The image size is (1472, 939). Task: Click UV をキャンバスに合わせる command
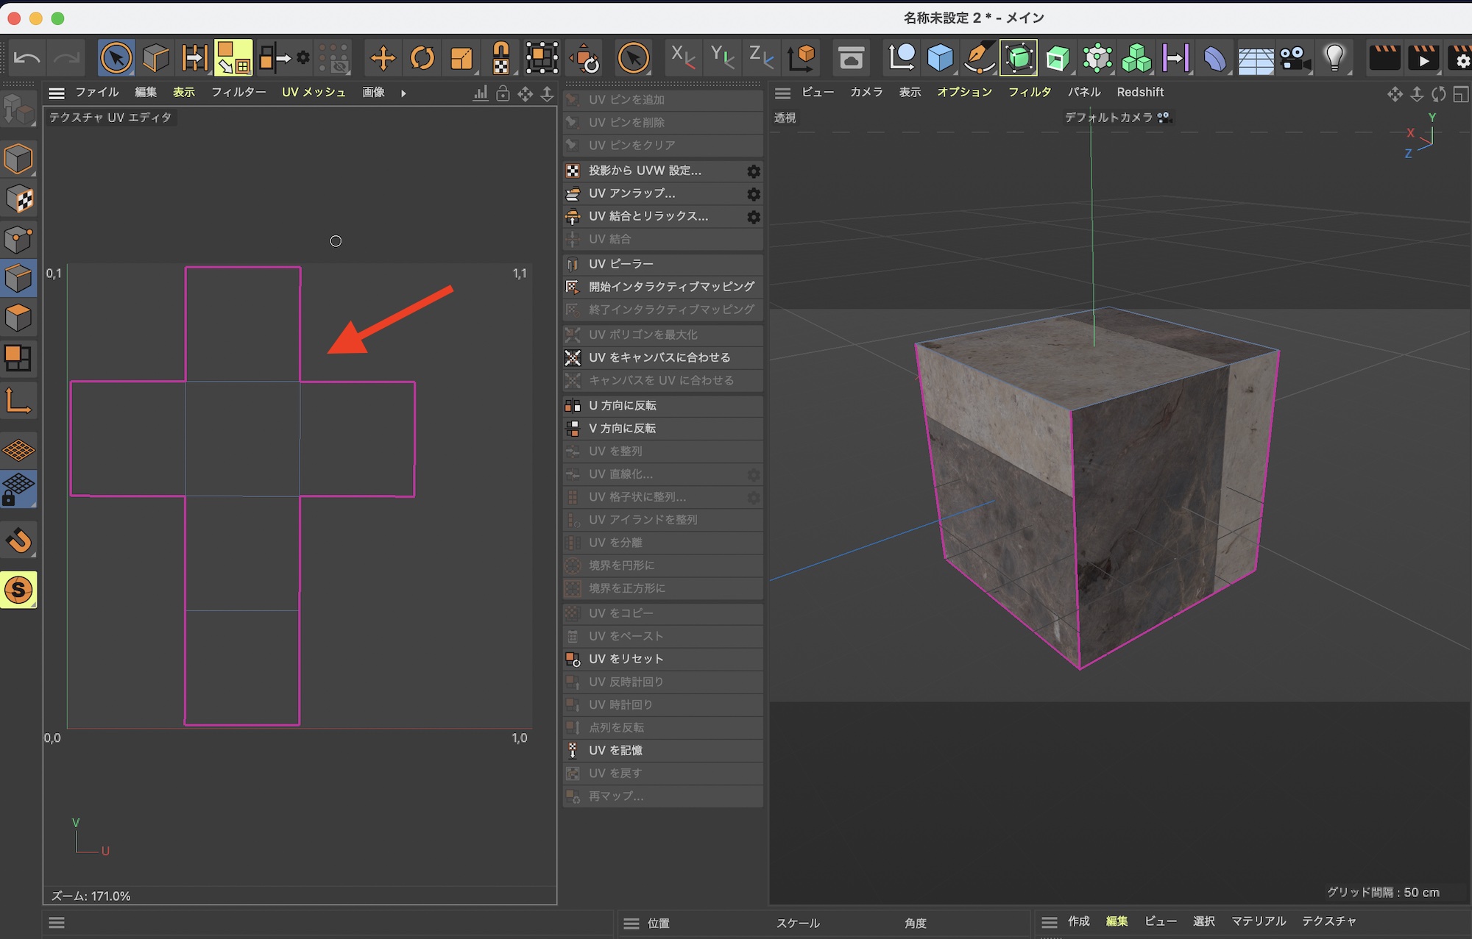point(659,357)
